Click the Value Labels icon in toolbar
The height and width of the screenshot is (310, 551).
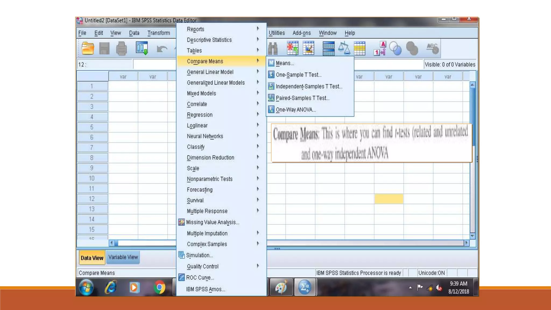380,48
